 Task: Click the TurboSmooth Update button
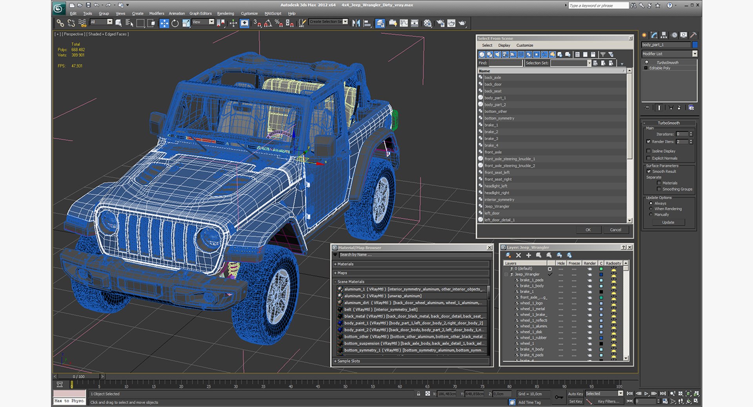[668, 222]
